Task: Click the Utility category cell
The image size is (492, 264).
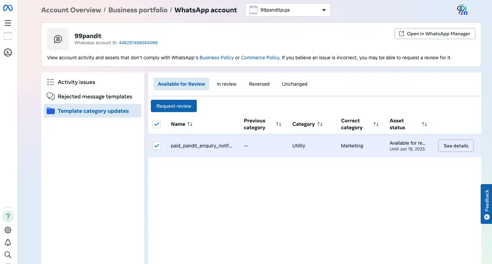Action: tap(299, 146)
